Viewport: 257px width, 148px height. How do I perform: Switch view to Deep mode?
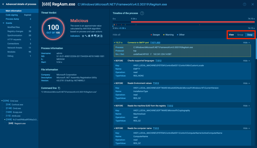click(250, 35)
